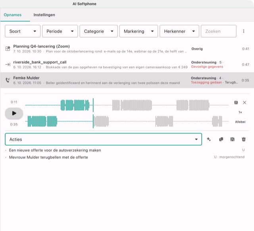
Task: Click the meeting icon of Planning Q4-lancering
Action: [8, 49]
